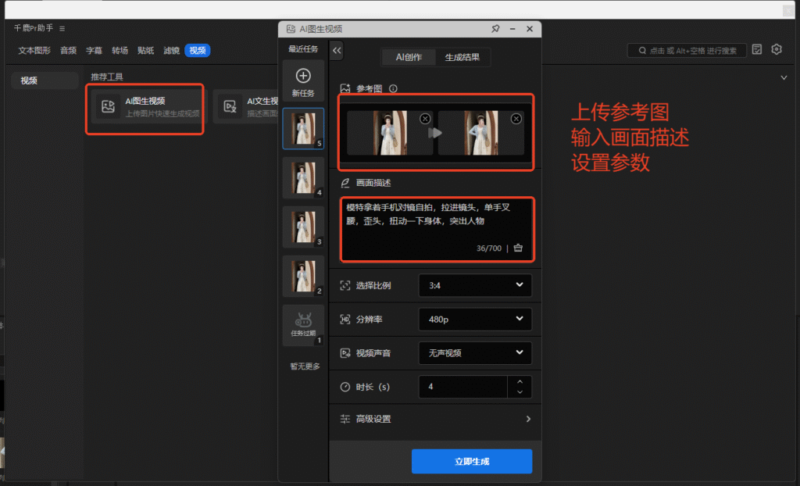This screenshot has height=486, width=800.
Task: Select recent task thumbnail number 4
Action: 303,177
